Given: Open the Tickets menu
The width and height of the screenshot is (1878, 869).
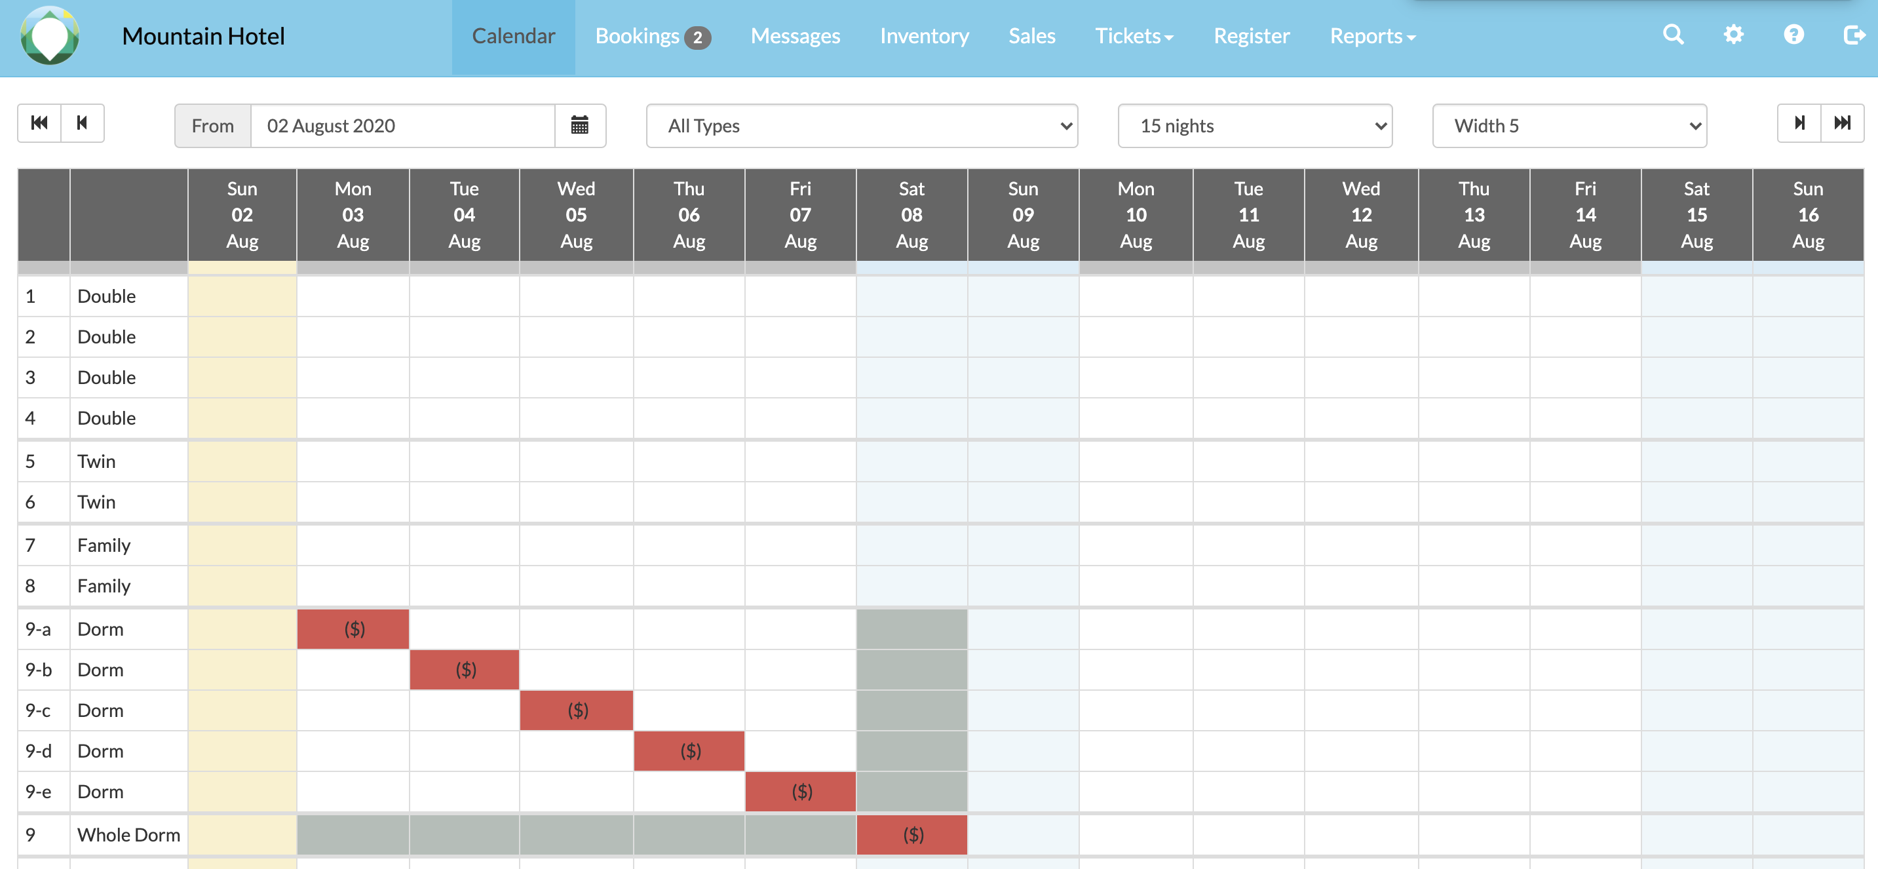Looking at the screenshot, I should 1134,37.
